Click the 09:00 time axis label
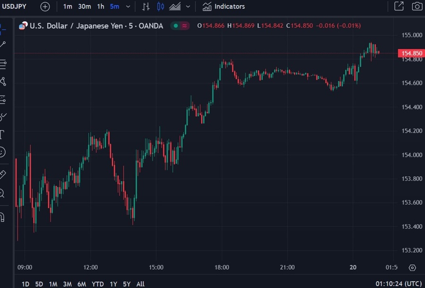 pos(25,267)
